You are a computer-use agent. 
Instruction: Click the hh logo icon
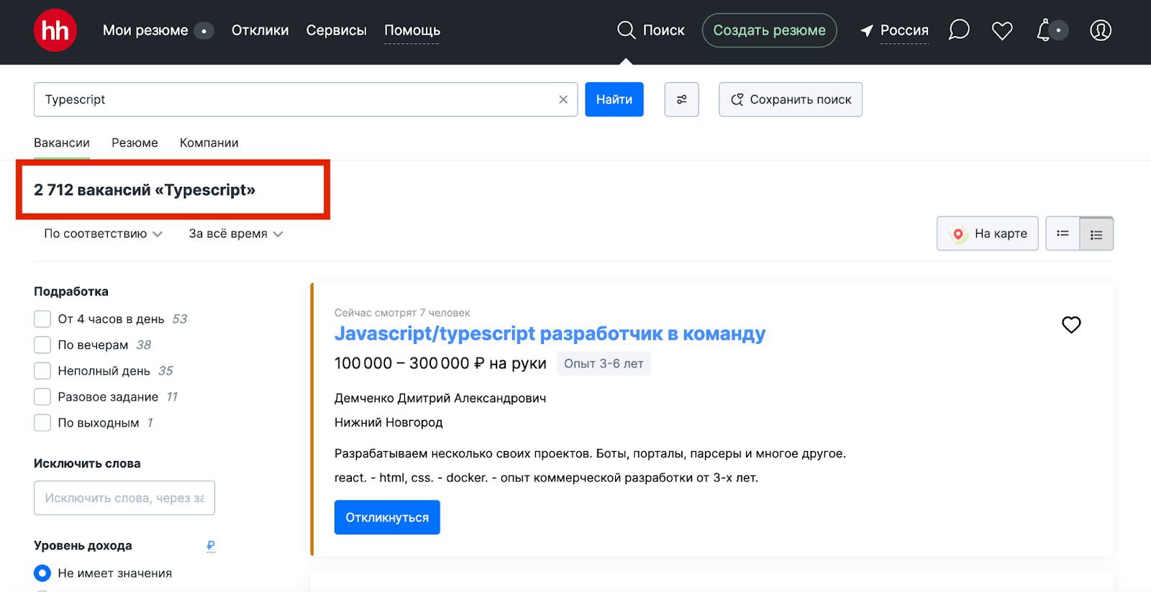[x=55, y=30]
